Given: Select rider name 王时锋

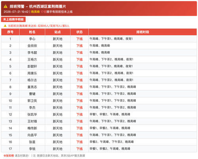Looking at the screenshot, I should [x=32, y=121].
